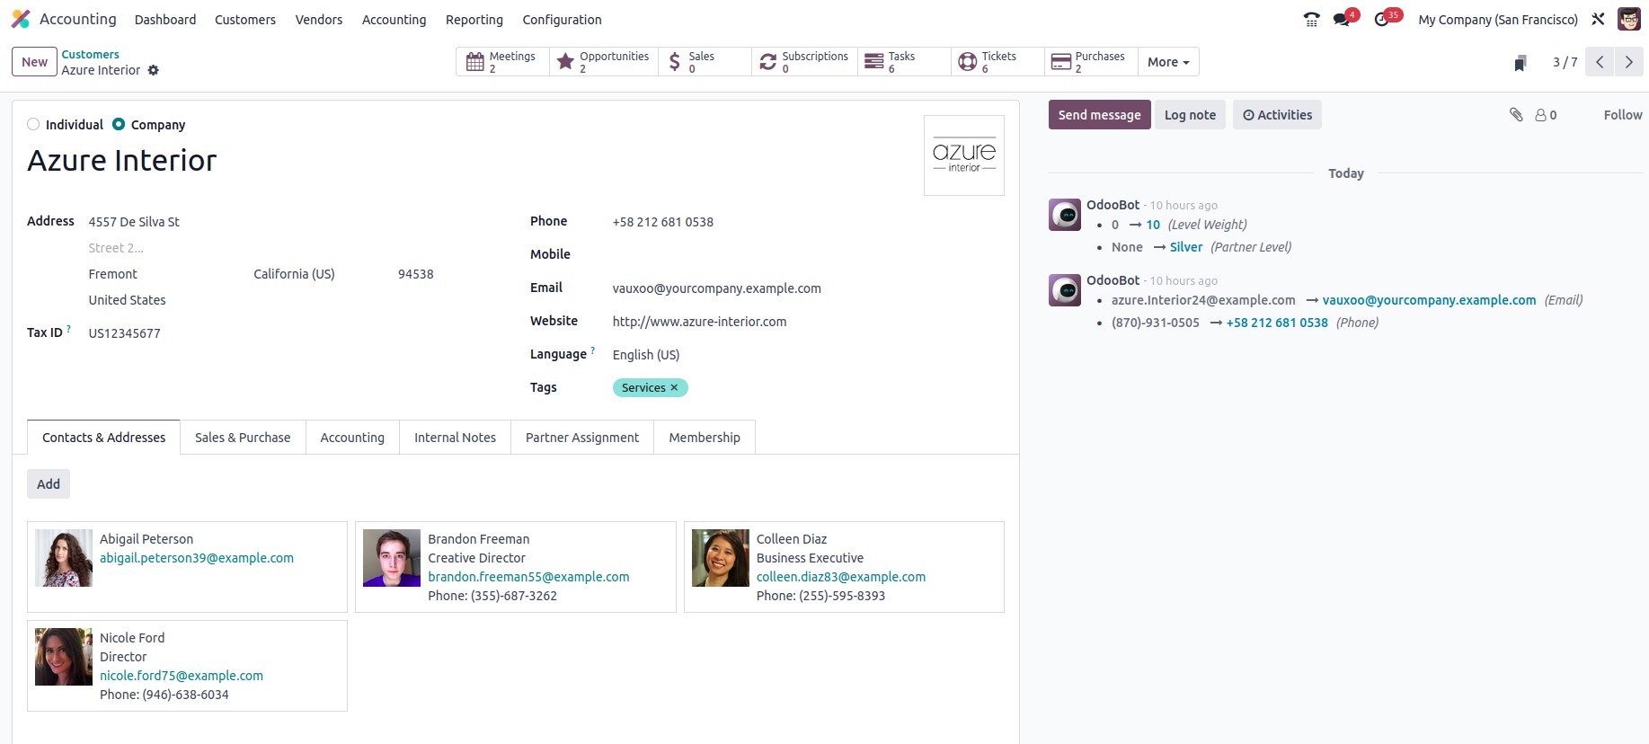Click the Send message button
Screen dimensions: 1649x744
[x=1099, y=115]
